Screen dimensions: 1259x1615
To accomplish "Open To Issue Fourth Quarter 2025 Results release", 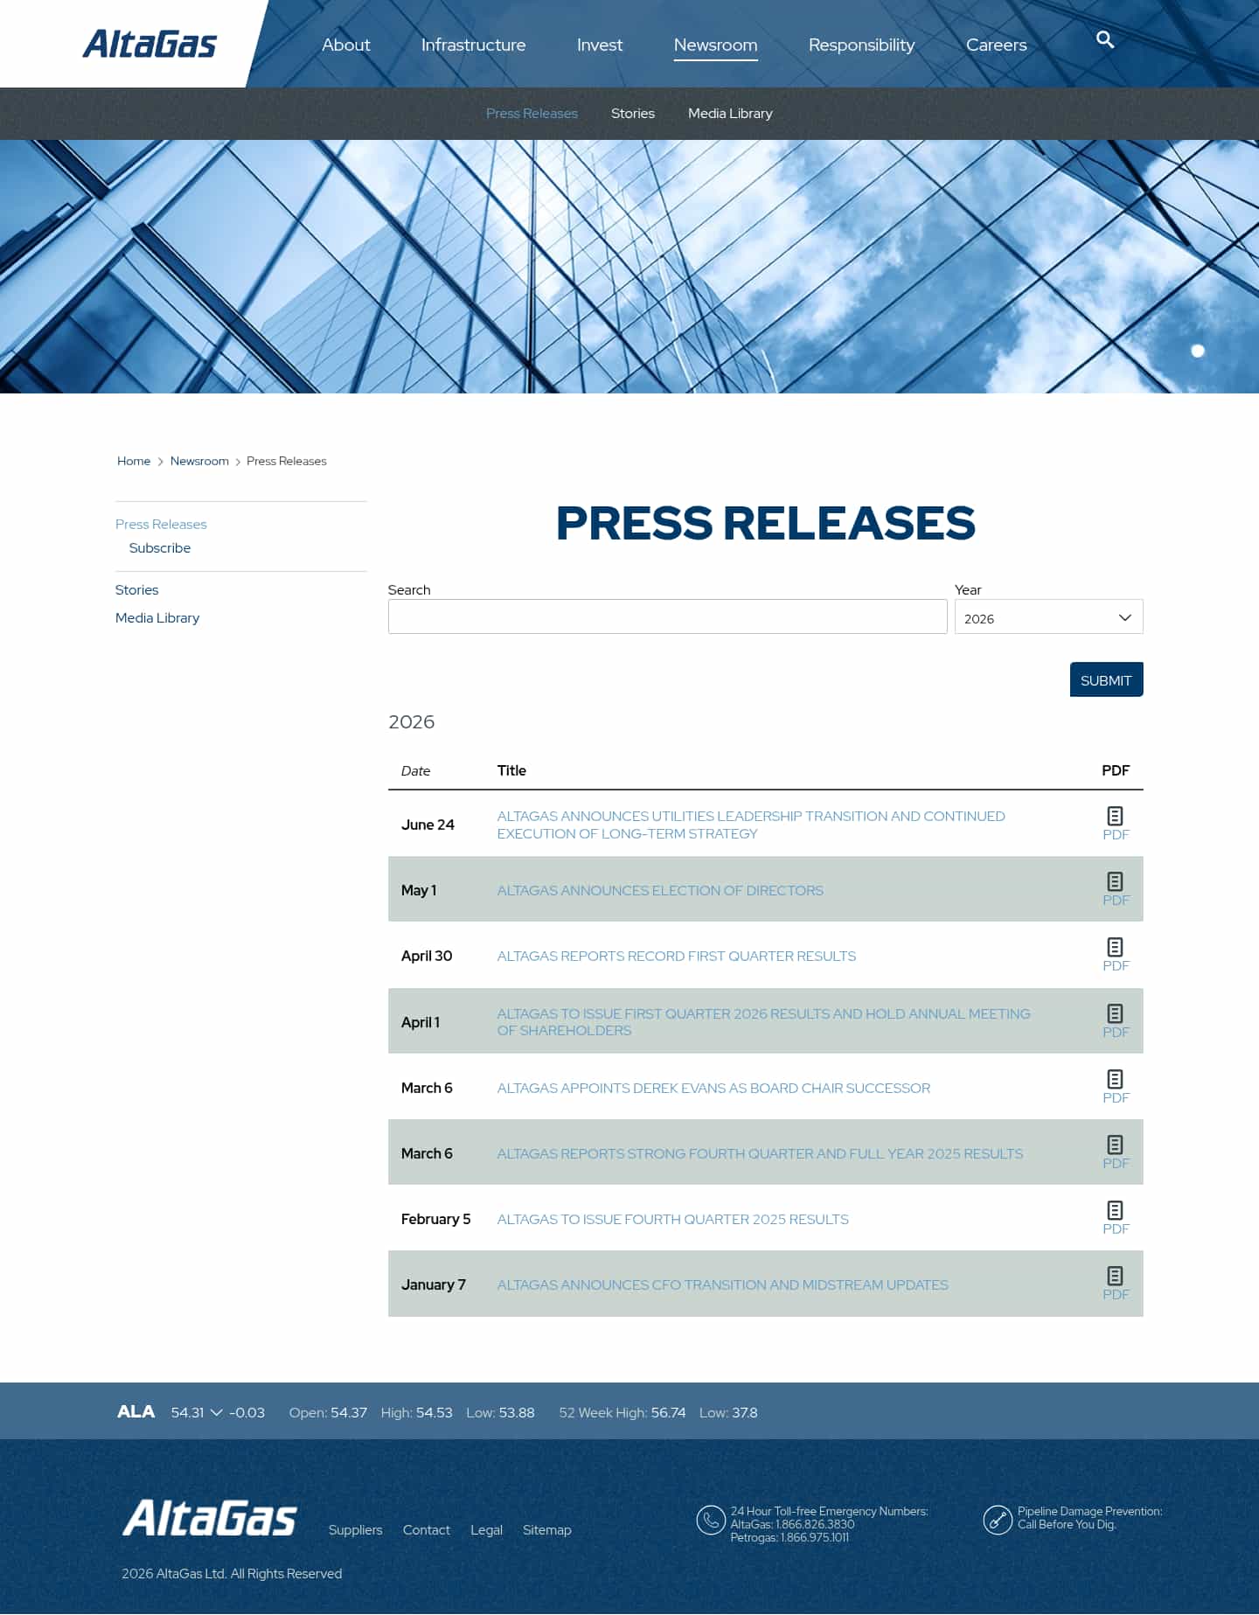I will [672, 1219].
